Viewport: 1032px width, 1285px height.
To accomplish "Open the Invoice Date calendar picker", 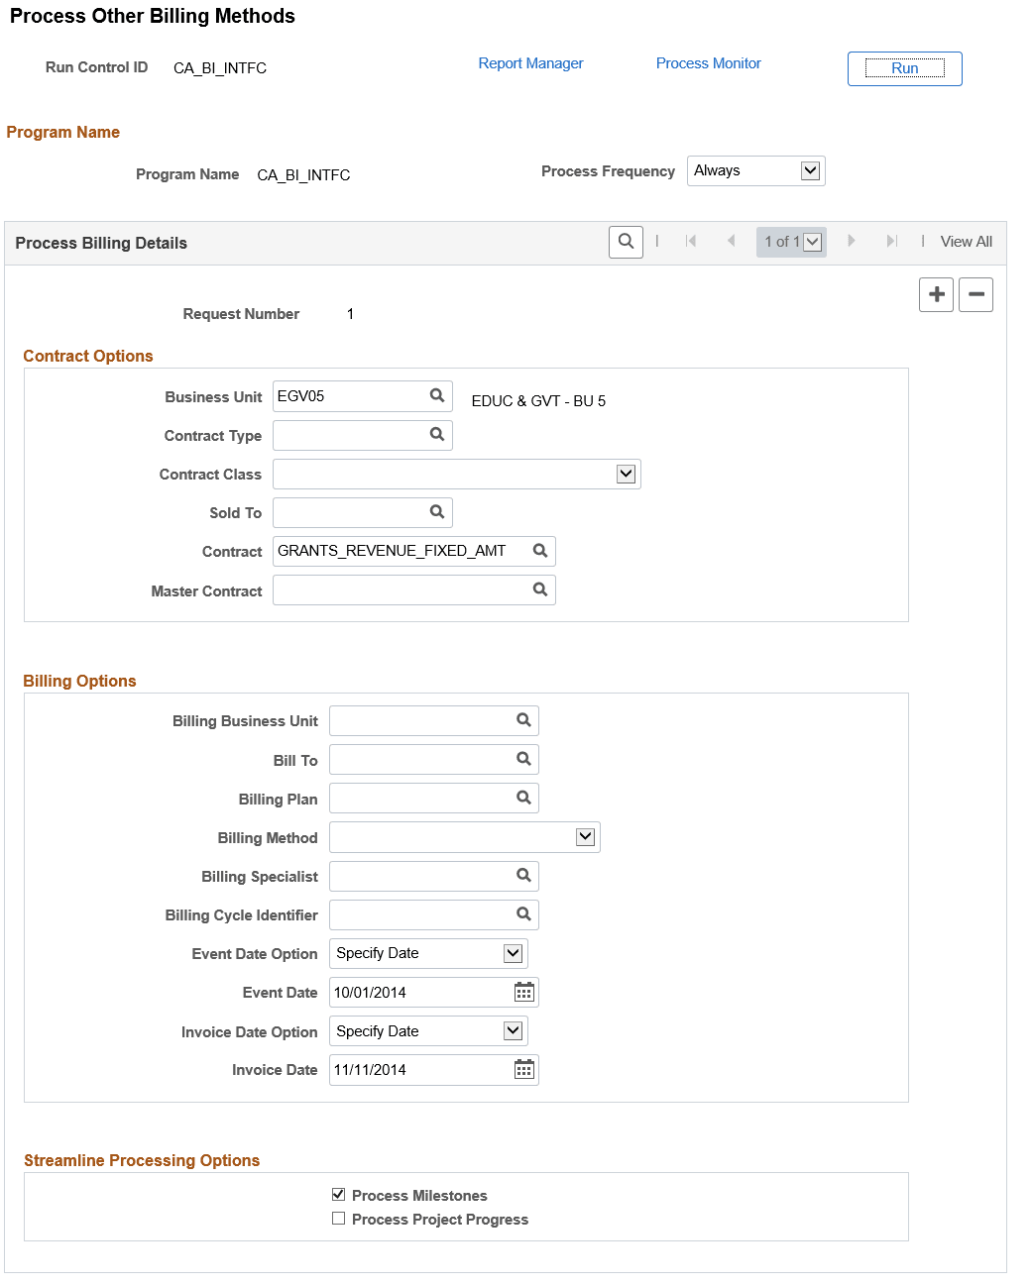I will pos(523,1069).
